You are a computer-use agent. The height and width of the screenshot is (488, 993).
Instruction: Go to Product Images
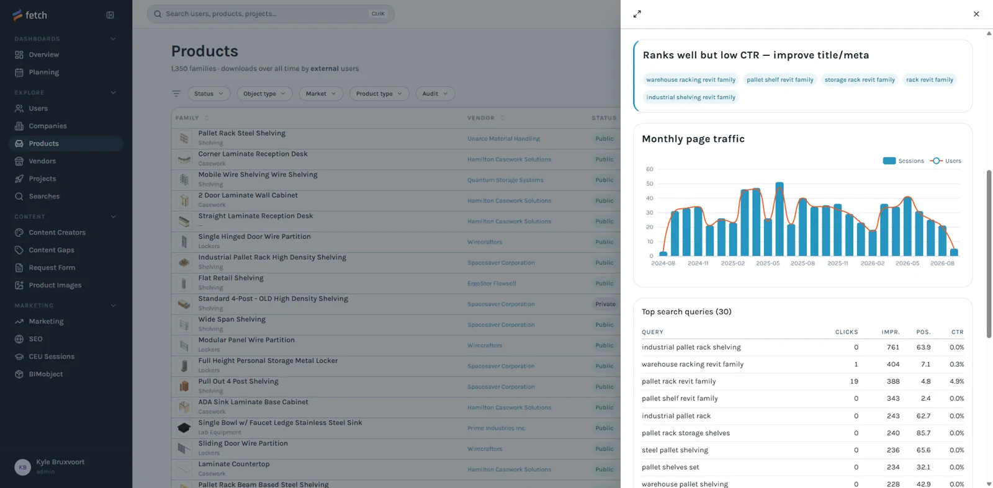55,285
